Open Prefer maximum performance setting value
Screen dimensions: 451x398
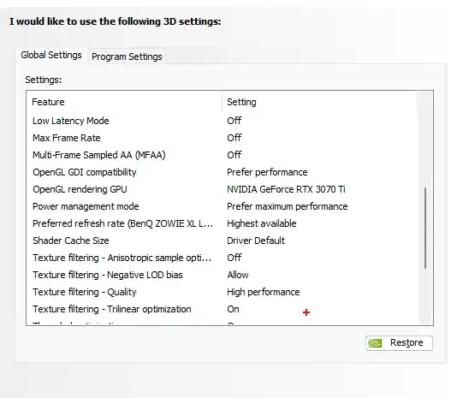[x=288, y=206]
